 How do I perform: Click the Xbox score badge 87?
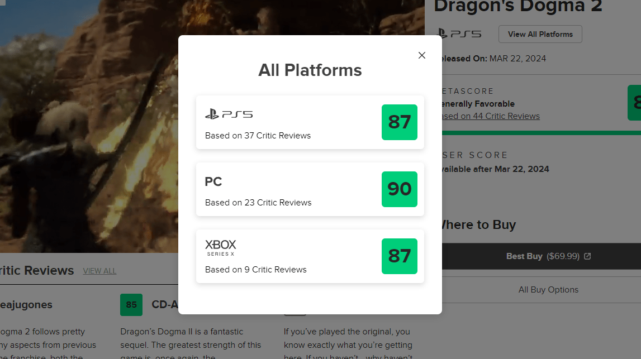point(400,256)
